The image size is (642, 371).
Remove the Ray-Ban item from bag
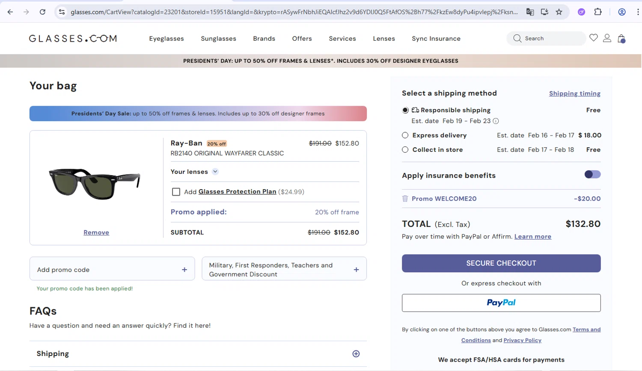click(x=96, y=232)
